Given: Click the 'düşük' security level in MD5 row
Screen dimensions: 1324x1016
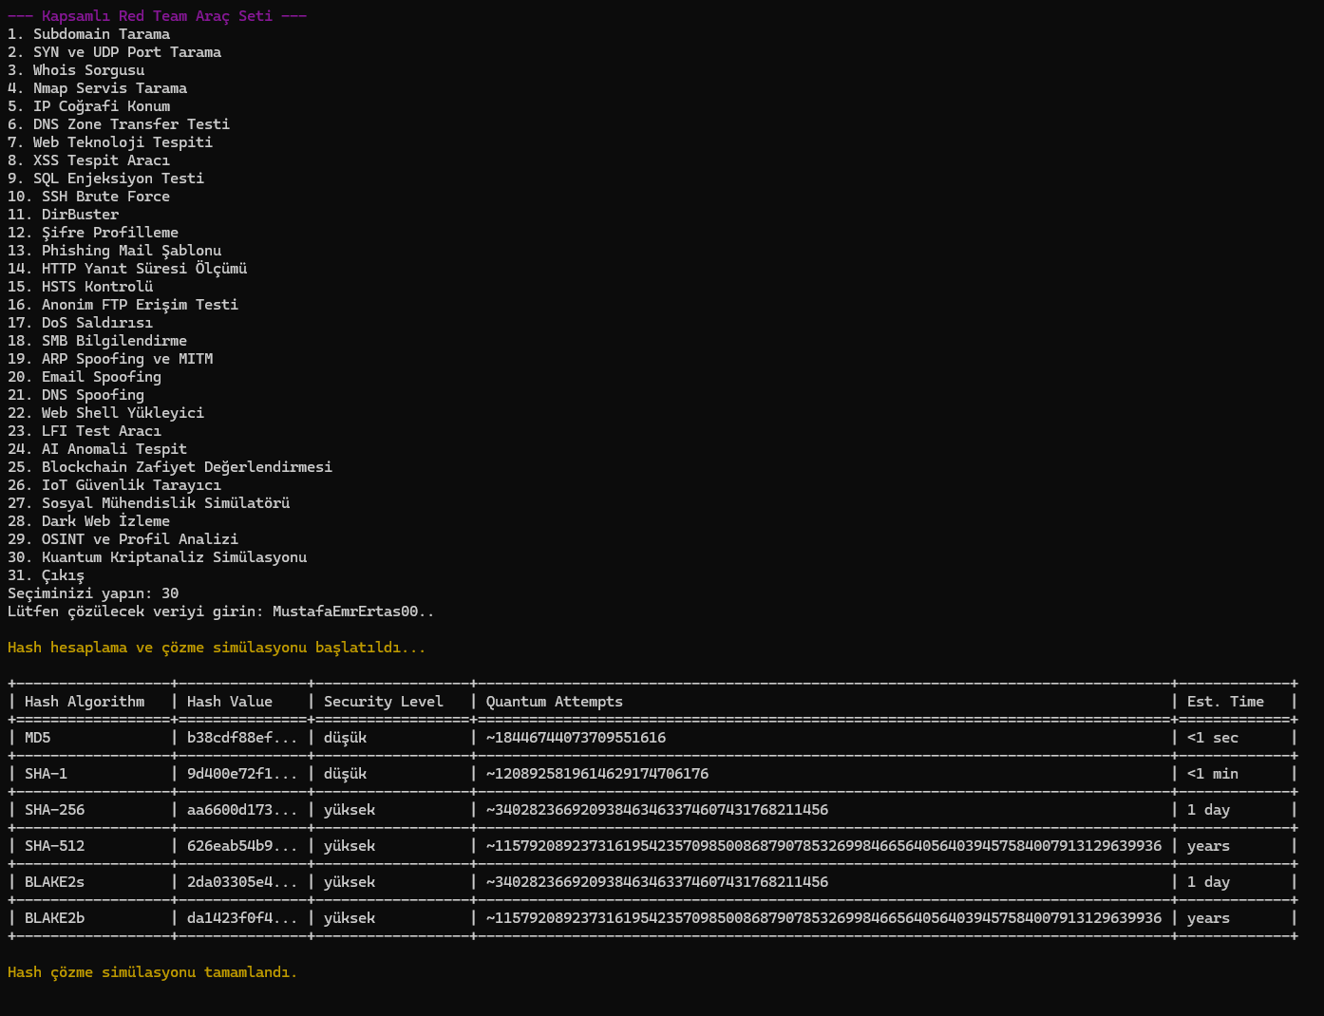Looking at the screenshot, I should [x=345, y=738].
